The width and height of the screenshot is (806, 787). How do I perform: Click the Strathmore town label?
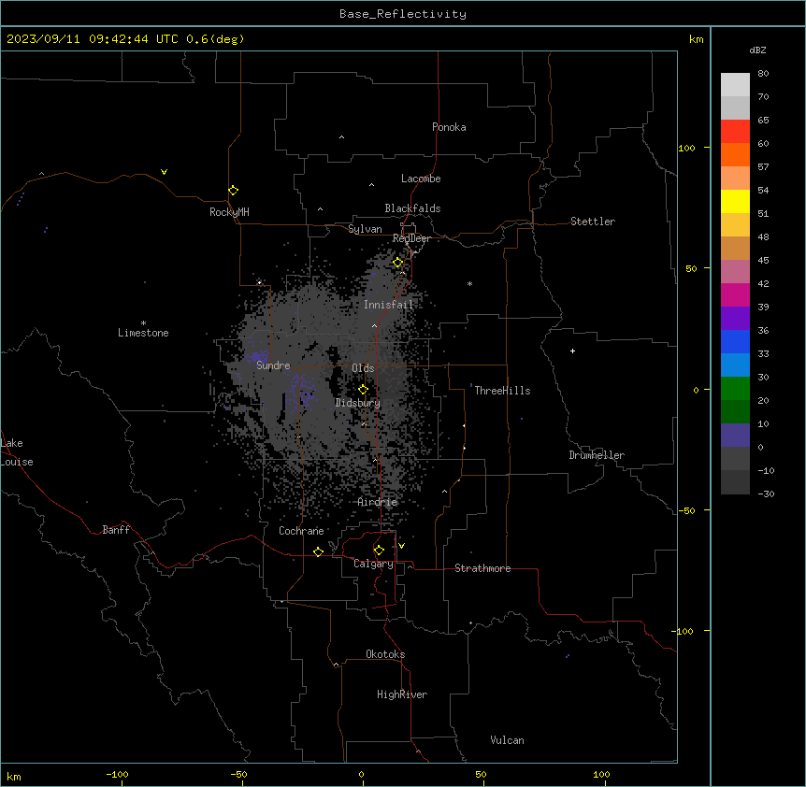tap(482, 568)
